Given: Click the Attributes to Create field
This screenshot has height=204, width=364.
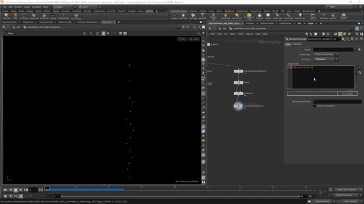Looking at the screenshot, I should coord(337,101).
